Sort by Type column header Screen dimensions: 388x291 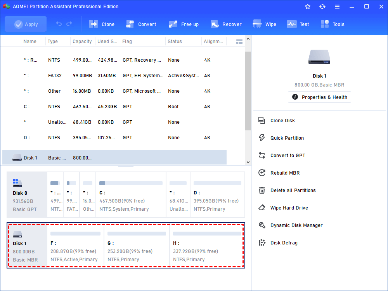point(53,42)
